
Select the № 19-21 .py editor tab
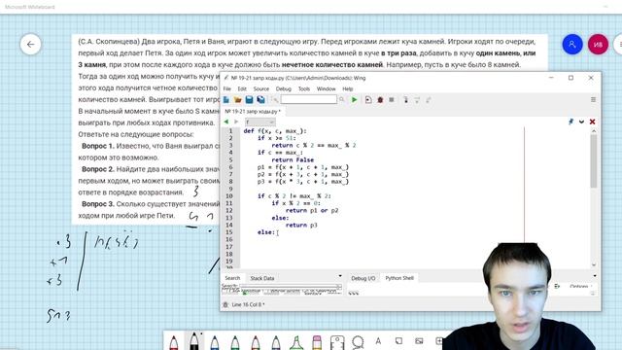(253, 112)
